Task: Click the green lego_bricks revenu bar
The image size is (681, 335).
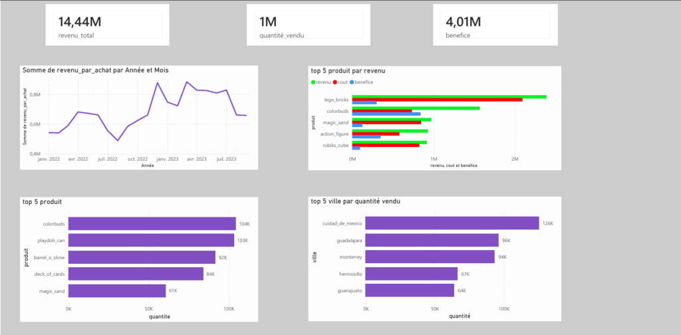Action: click(449, 97)
